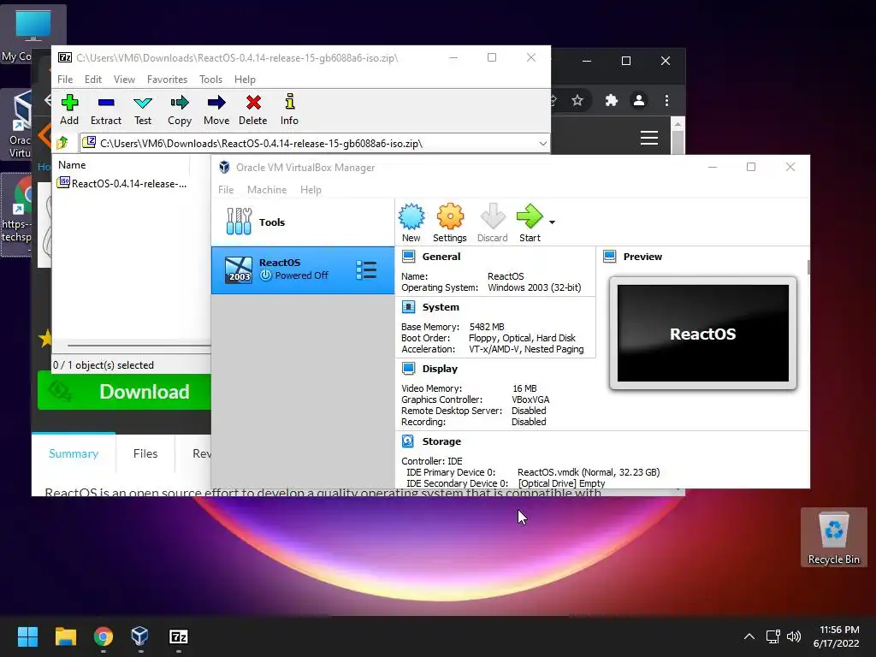Image resolution: width=876 pixels, height=657 pixels.
Task: Open volume control tray icon
Action: coord(793,636)
